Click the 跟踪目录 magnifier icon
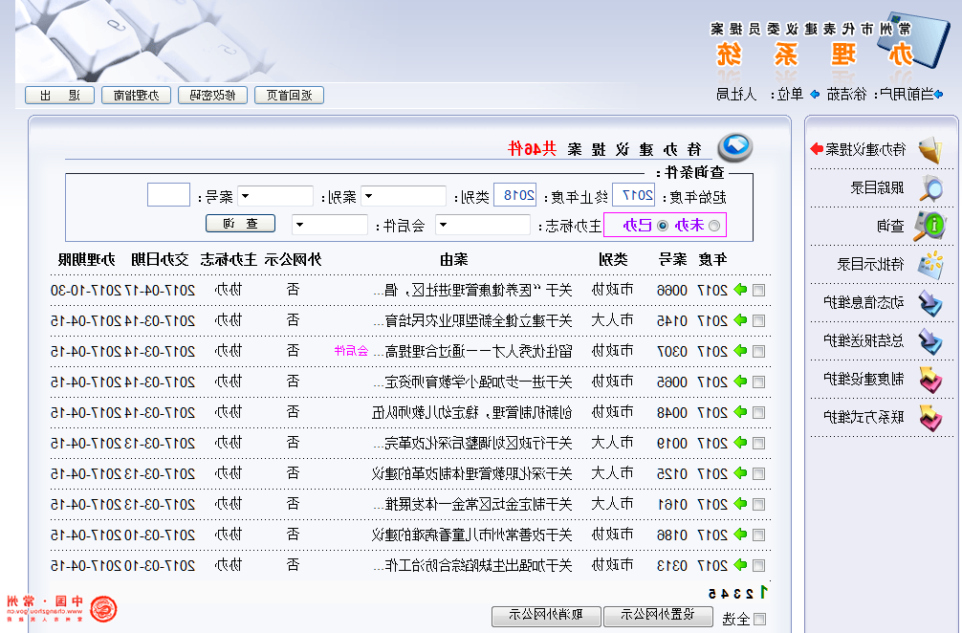962x633 pixels. click(931, 188)
